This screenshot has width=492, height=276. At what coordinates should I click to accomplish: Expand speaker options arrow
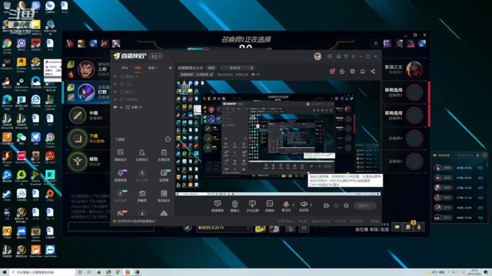click(311, 205)
